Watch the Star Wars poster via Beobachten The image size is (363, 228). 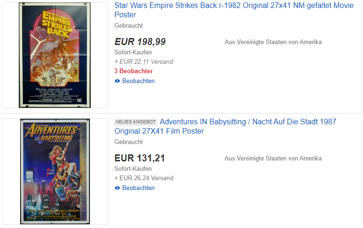coord(138,81)
